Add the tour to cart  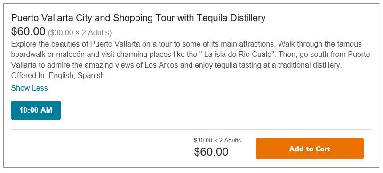pyautogui.click(x=310, y=149)
